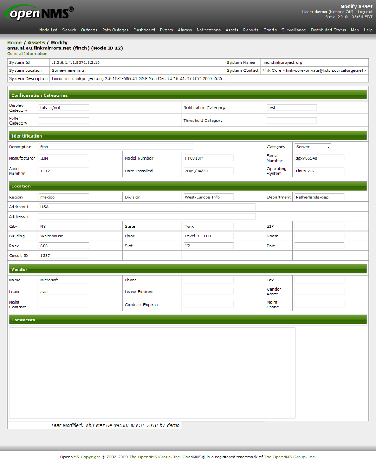This screenshot has height=462, width=376.
Task: Open the Dashboard page
Action: coord(144,30)
